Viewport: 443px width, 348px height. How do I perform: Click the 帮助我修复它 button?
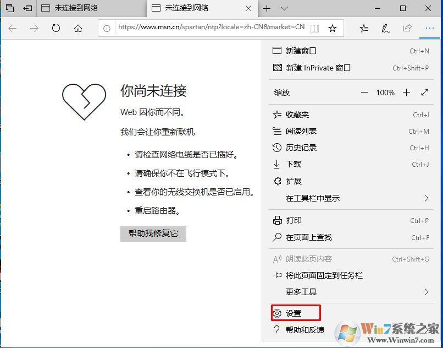tap(153, 233)
